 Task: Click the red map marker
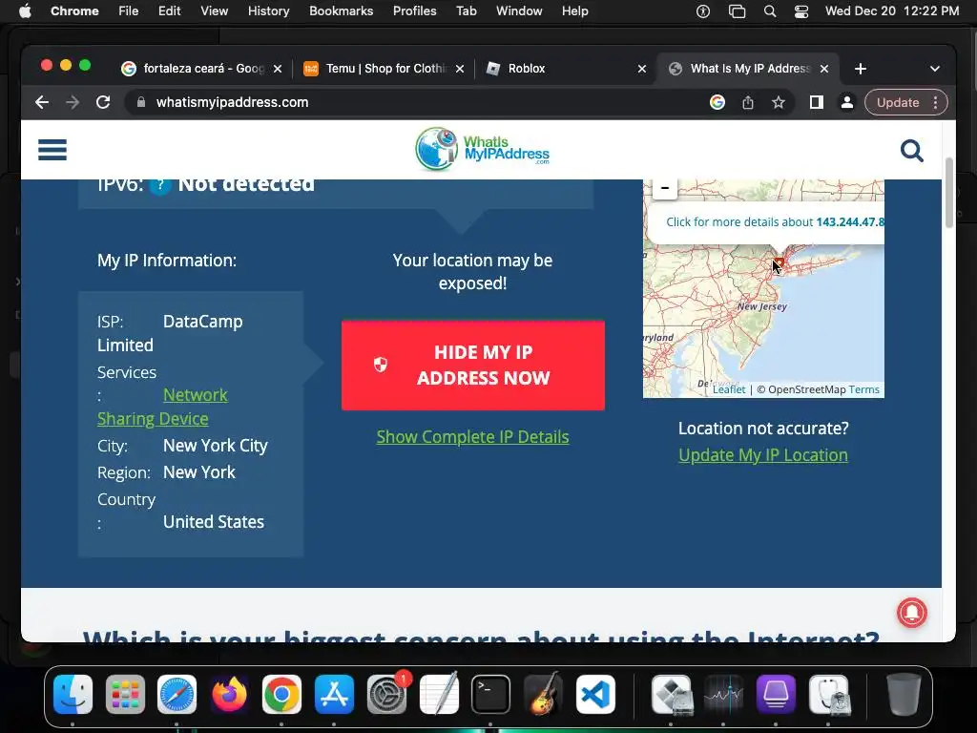pos(779,265)
